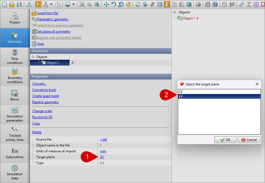
Task: Open the Boundary conditions tab
Action: (x=15, y=76)
